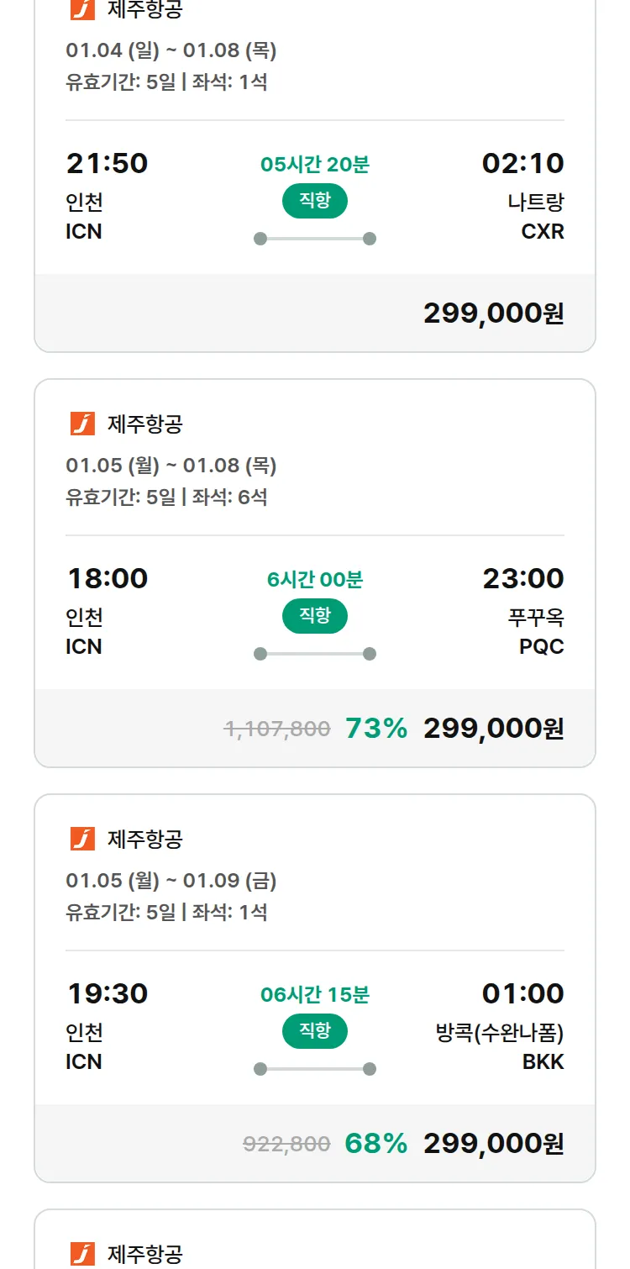Click 직항 badge on Nha Trang flight
Screen dimensions: 630x1269
point(315,201)
